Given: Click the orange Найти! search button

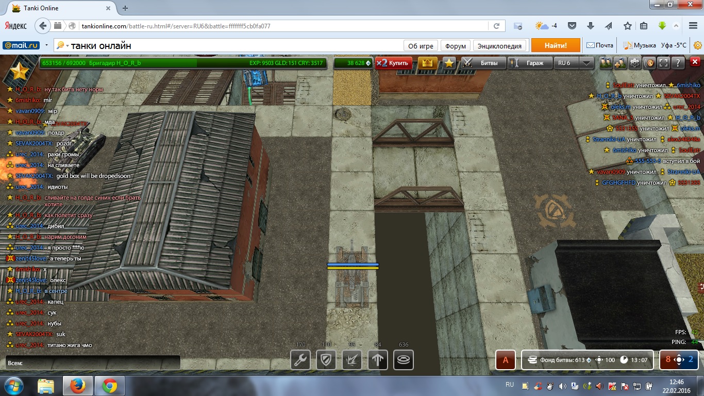Looking at the screenshot, I should 556,45.
